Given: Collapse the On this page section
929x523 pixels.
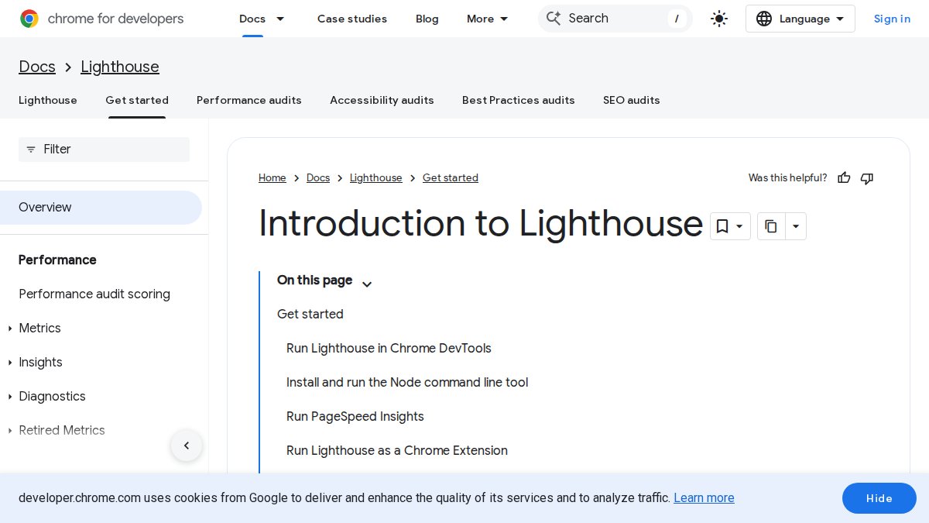Looking at the screenshot, I should coord(367,284).
